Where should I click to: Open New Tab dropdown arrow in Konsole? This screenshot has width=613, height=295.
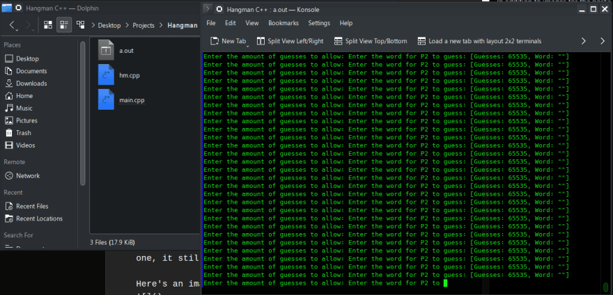click(x=248, y=46)
